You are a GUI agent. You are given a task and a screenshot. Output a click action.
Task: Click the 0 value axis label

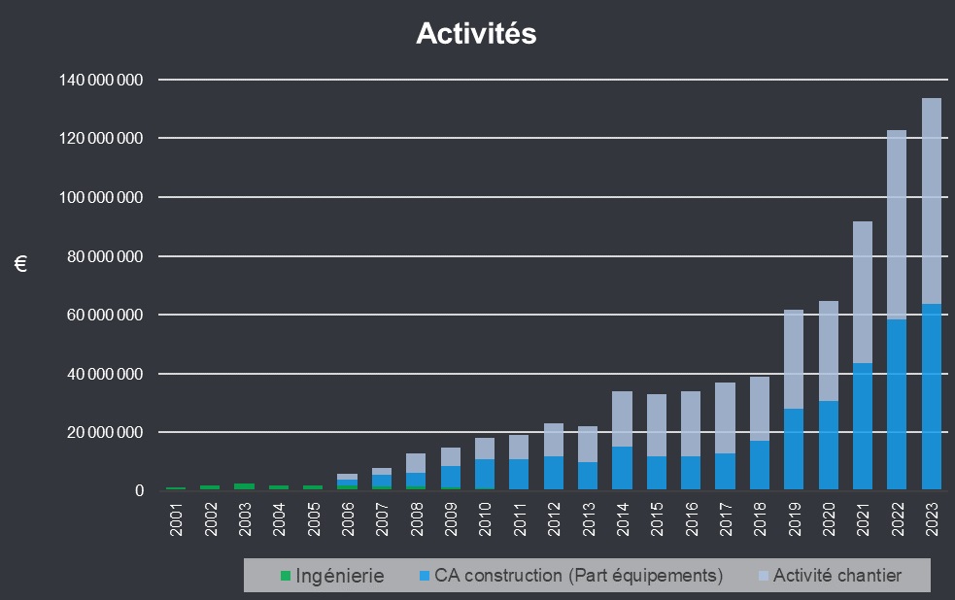coord(140,490)
